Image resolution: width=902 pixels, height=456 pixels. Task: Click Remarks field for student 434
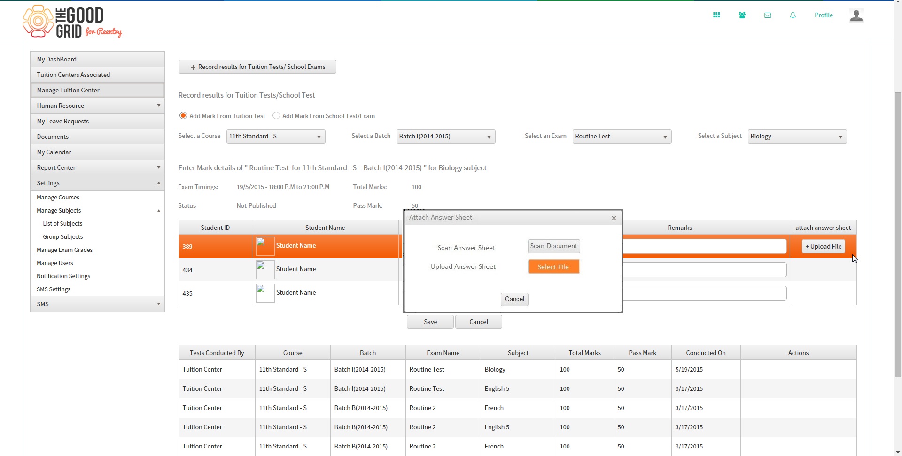tap(705, 270)
